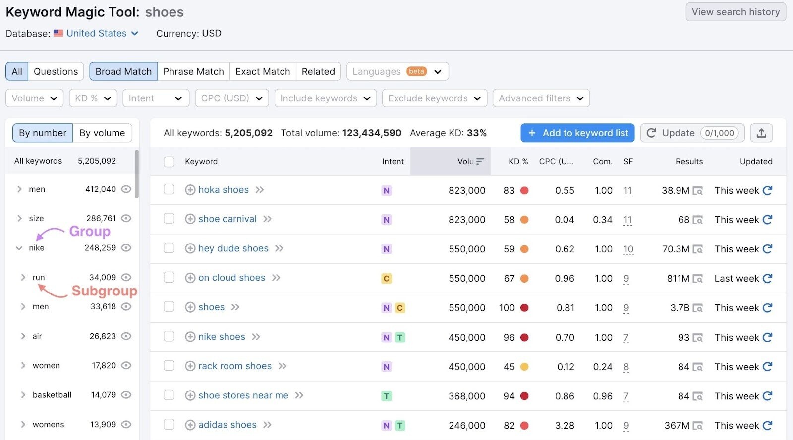Open the Volume filter dropdown
The image size is (793, 440).
pyautogui.click(x=34, y=98)
